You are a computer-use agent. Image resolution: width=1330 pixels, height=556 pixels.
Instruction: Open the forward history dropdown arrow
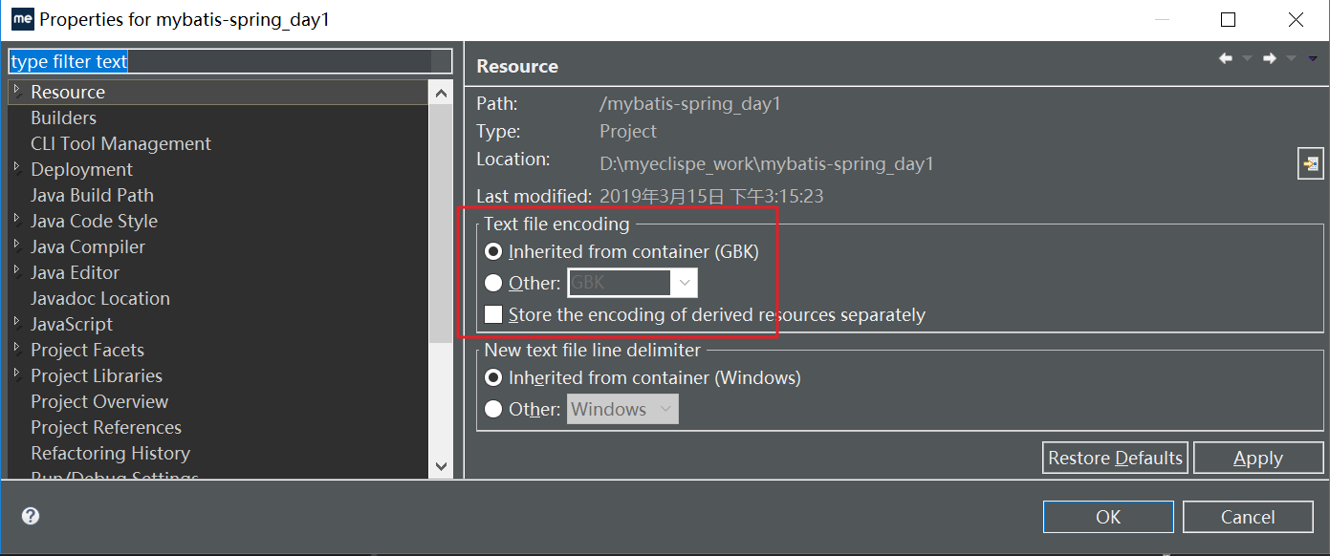(1291, 58)
